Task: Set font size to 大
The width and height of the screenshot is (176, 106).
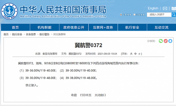Action: click(131, 54)
